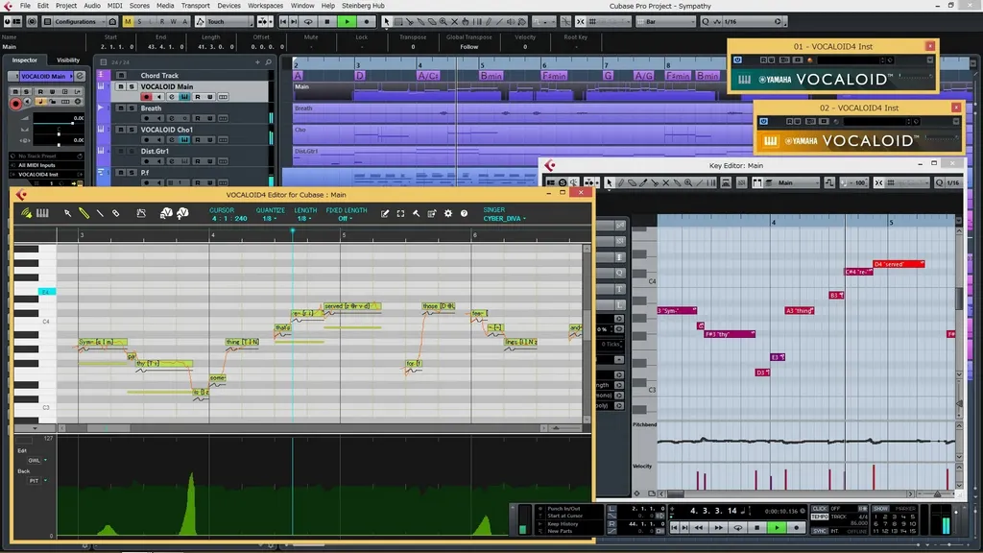Open the VOCALOID4 Editor help question mark
Viewport: 983px width, 553px height.
(464, 214)
